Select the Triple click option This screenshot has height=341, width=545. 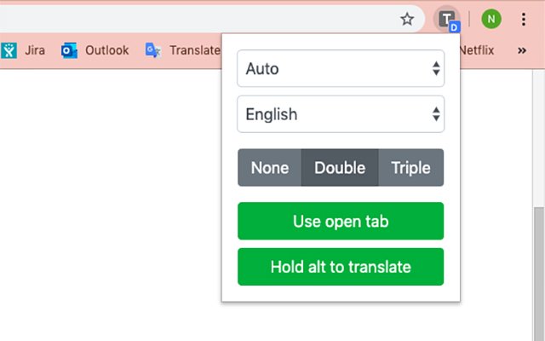pos(410,168)
